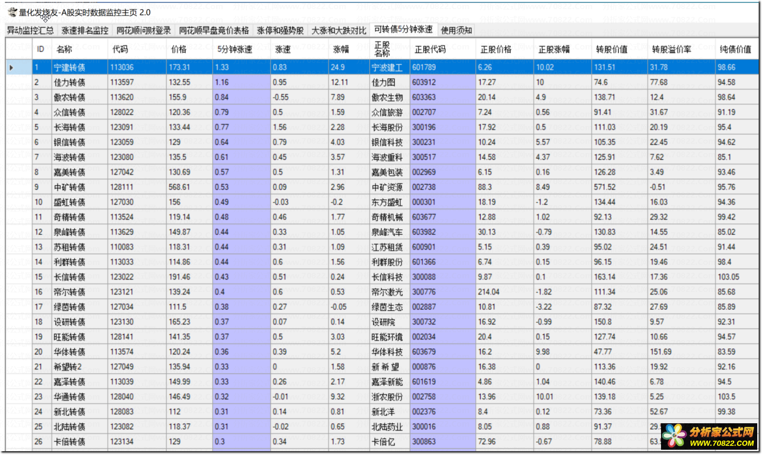Image resolution: width=763 pixels, height=455 pixels.
Task: Click the app icon in title bar
Action: [12, 13]
